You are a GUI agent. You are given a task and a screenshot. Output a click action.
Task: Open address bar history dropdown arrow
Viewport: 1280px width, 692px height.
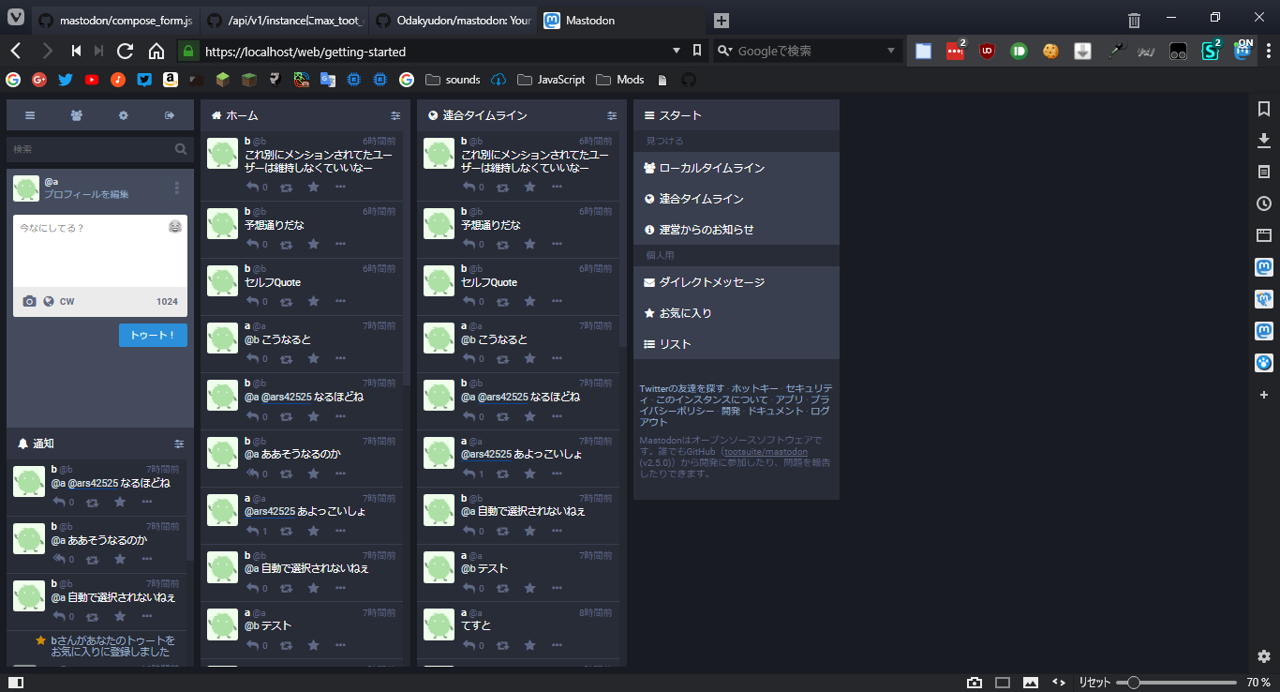[677, 51]
